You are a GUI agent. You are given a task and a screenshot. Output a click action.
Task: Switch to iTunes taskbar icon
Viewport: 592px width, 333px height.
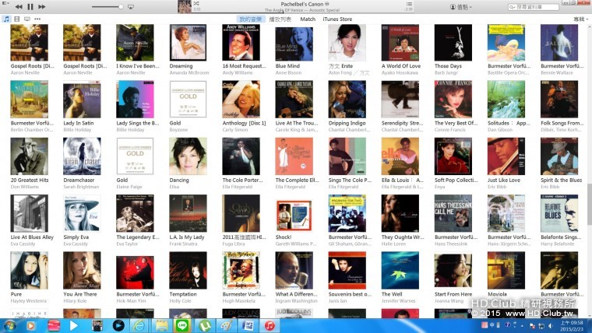coord(270,325)
